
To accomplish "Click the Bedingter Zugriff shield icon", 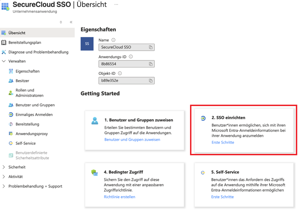I will point(94,173).
